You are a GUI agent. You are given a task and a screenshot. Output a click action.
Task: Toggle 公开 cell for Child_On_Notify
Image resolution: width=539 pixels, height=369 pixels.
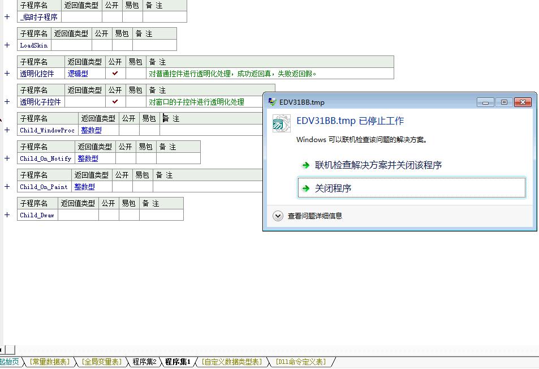[x=126, y=158]
